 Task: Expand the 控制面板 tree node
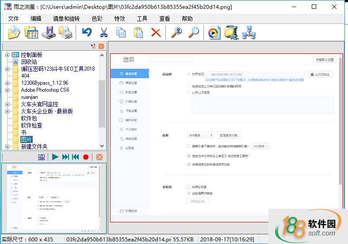[x=7, y=55]
